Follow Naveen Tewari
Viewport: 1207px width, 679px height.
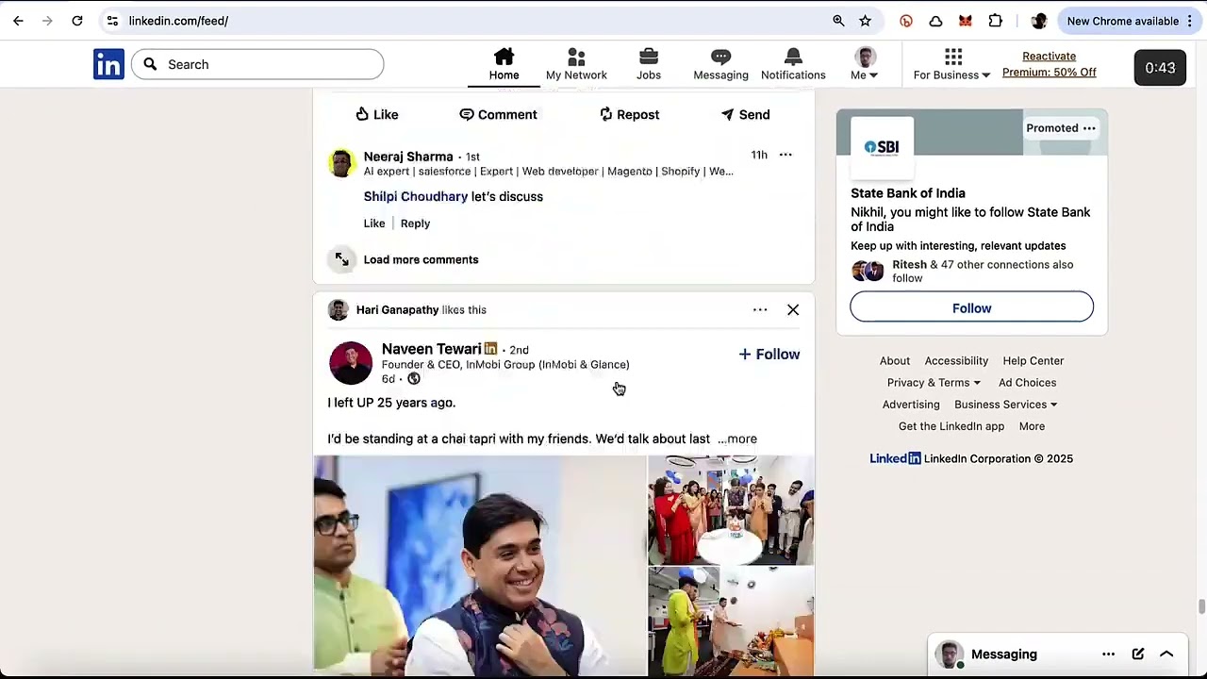click(769, 354)
